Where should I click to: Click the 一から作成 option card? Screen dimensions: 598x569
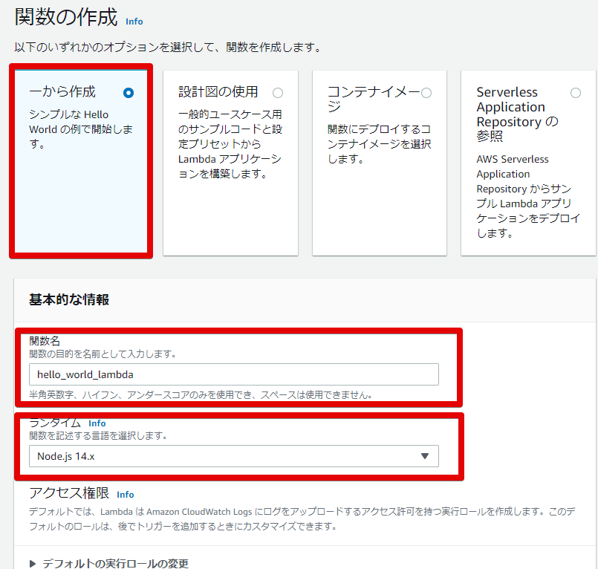coord(80,163)
